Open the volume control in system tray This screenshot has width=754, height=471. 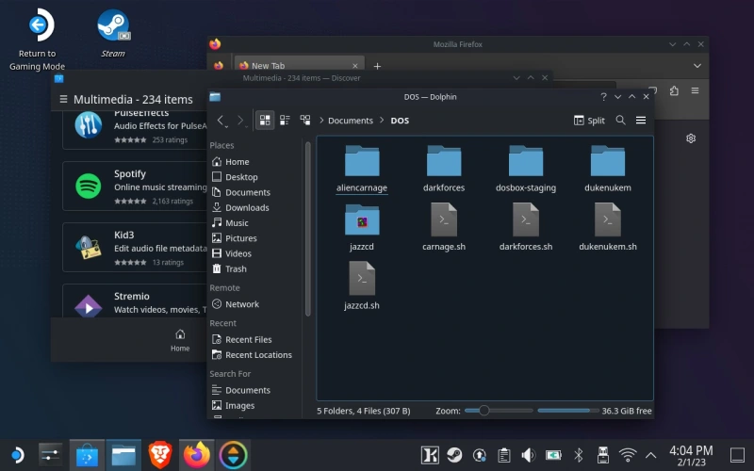[528, 456]
